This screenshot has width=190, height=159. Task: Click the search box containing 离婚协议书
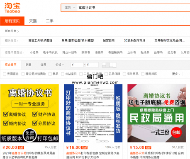click(134, 7)
